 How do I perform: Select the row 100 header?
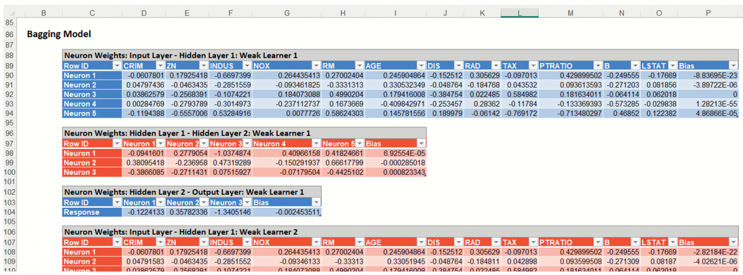point(9,172)
